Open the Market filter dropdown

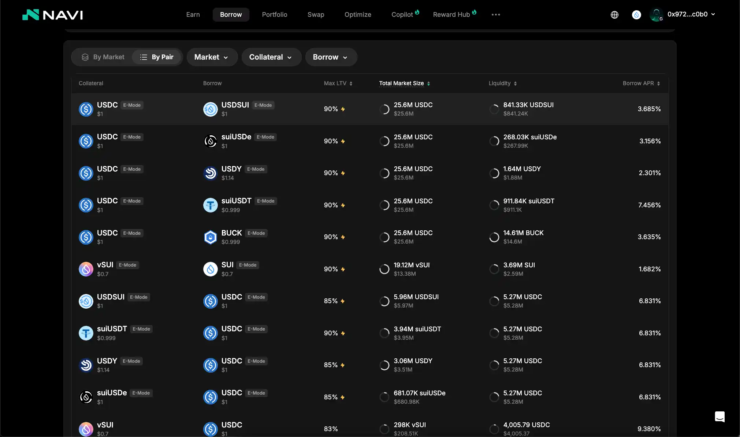point(212,57)
